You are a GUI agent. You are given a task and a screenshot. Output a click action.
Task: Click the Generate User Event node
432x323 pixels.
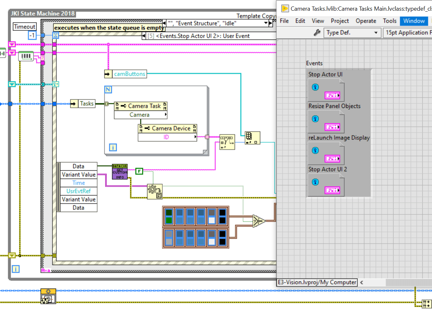[x=155, y=192]
